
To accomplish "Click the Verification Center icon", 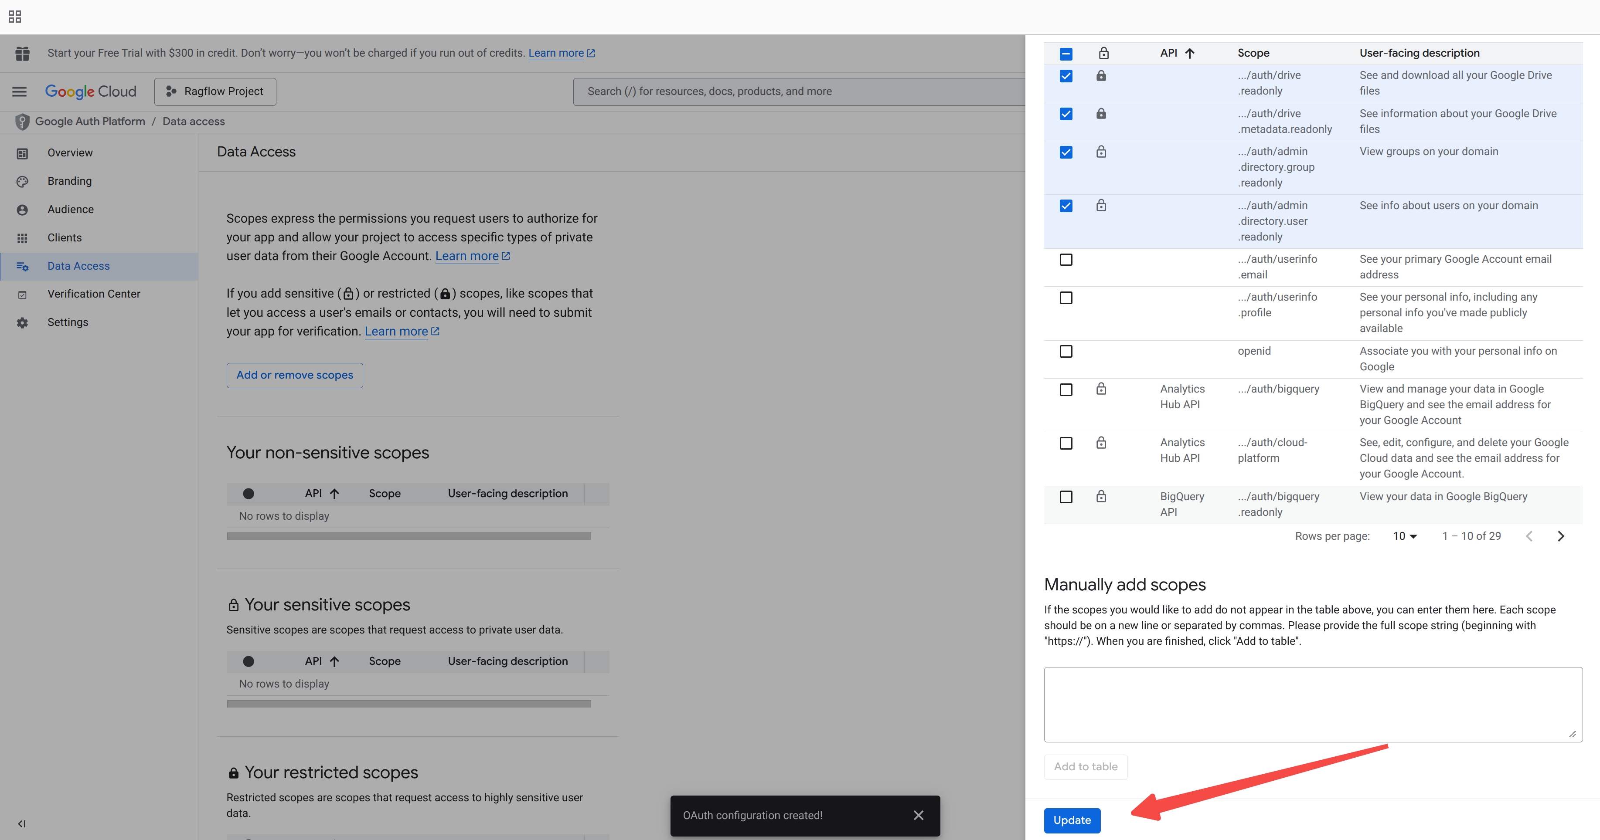I will (x=22, y=294).
